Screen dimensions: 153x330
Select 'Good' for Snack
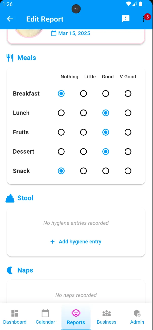(x=106, y=171)
